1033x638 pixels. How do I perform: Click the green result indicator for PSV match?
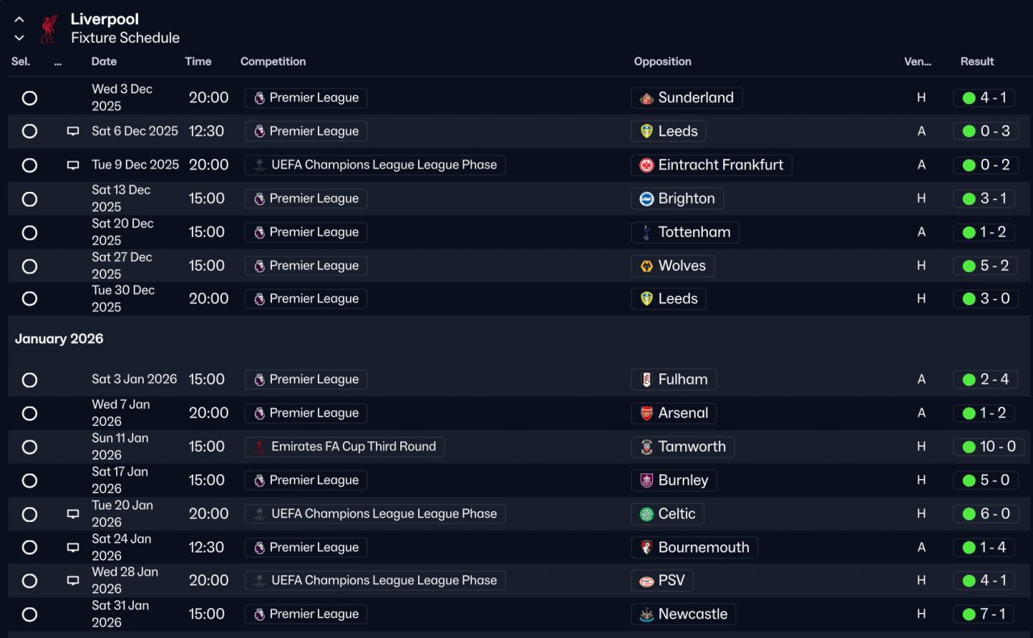tap(968, 581)
